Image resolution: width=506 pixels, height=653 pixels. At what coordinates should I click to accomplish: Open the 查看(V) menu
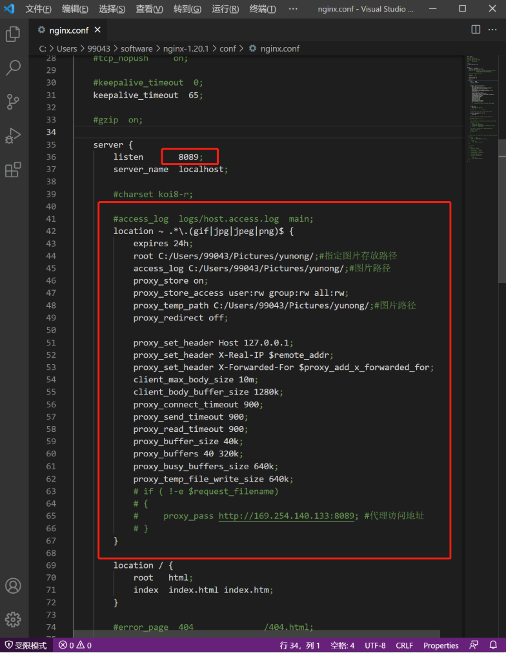tap(149, 9)
